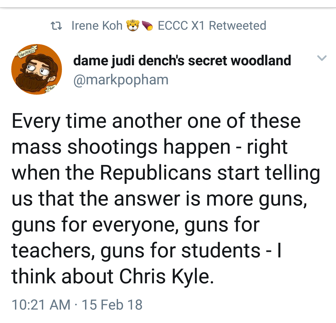Click the 10:21 AM timestamp
The height and width of the screenshot is (323, 336).
click(x=41, y=305)
